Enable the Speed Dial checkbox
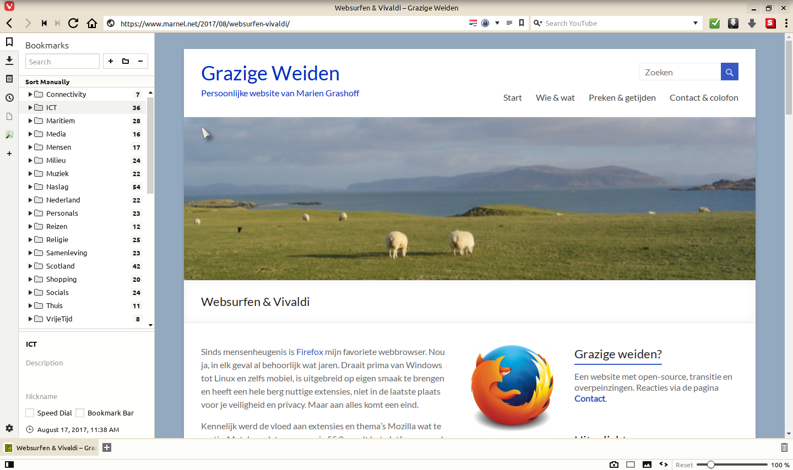The height and width of the screenshot is (470, 793). pos(30,413)
